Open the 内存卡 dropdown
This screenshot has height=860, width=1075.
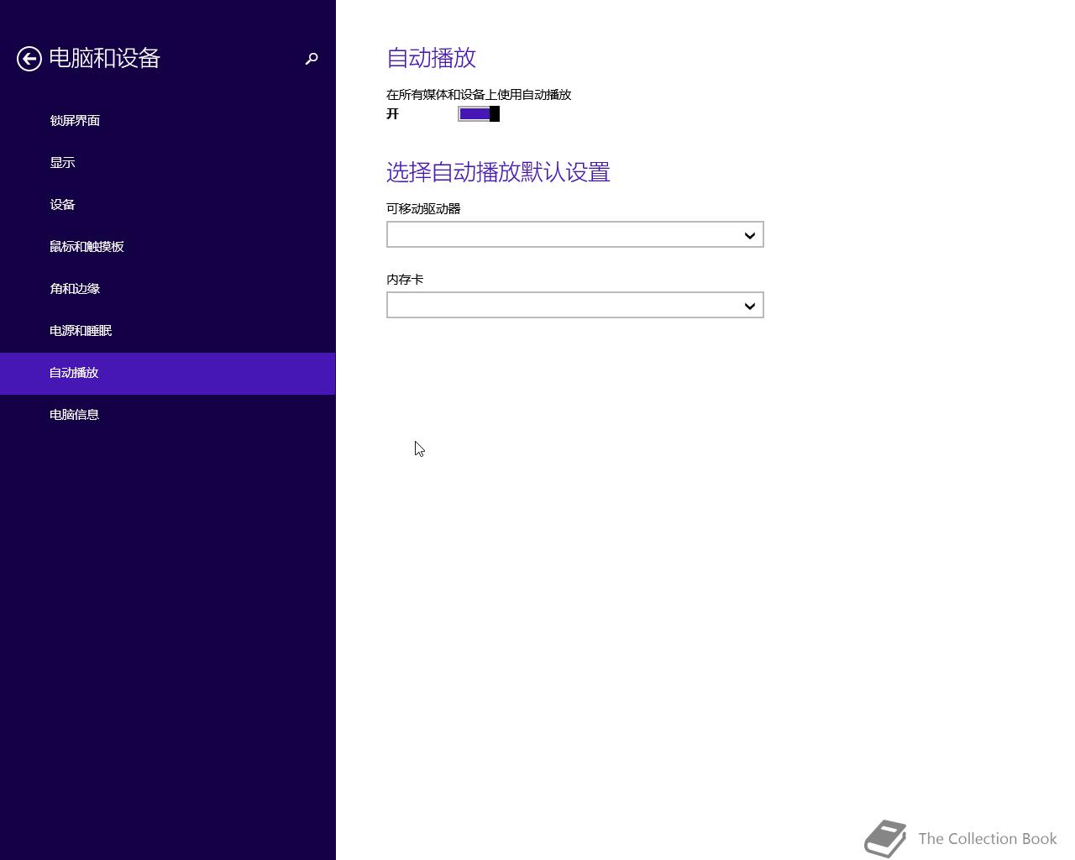click(575, 306)
